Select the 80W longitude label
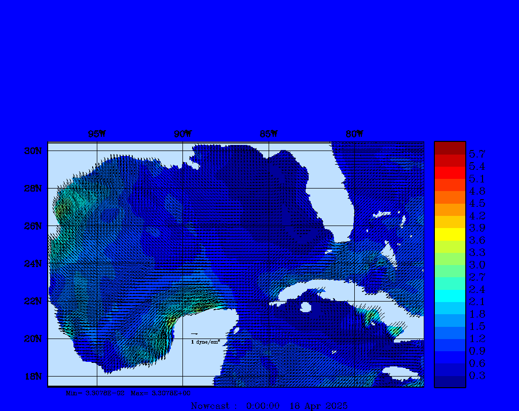 tap(354, 134)
